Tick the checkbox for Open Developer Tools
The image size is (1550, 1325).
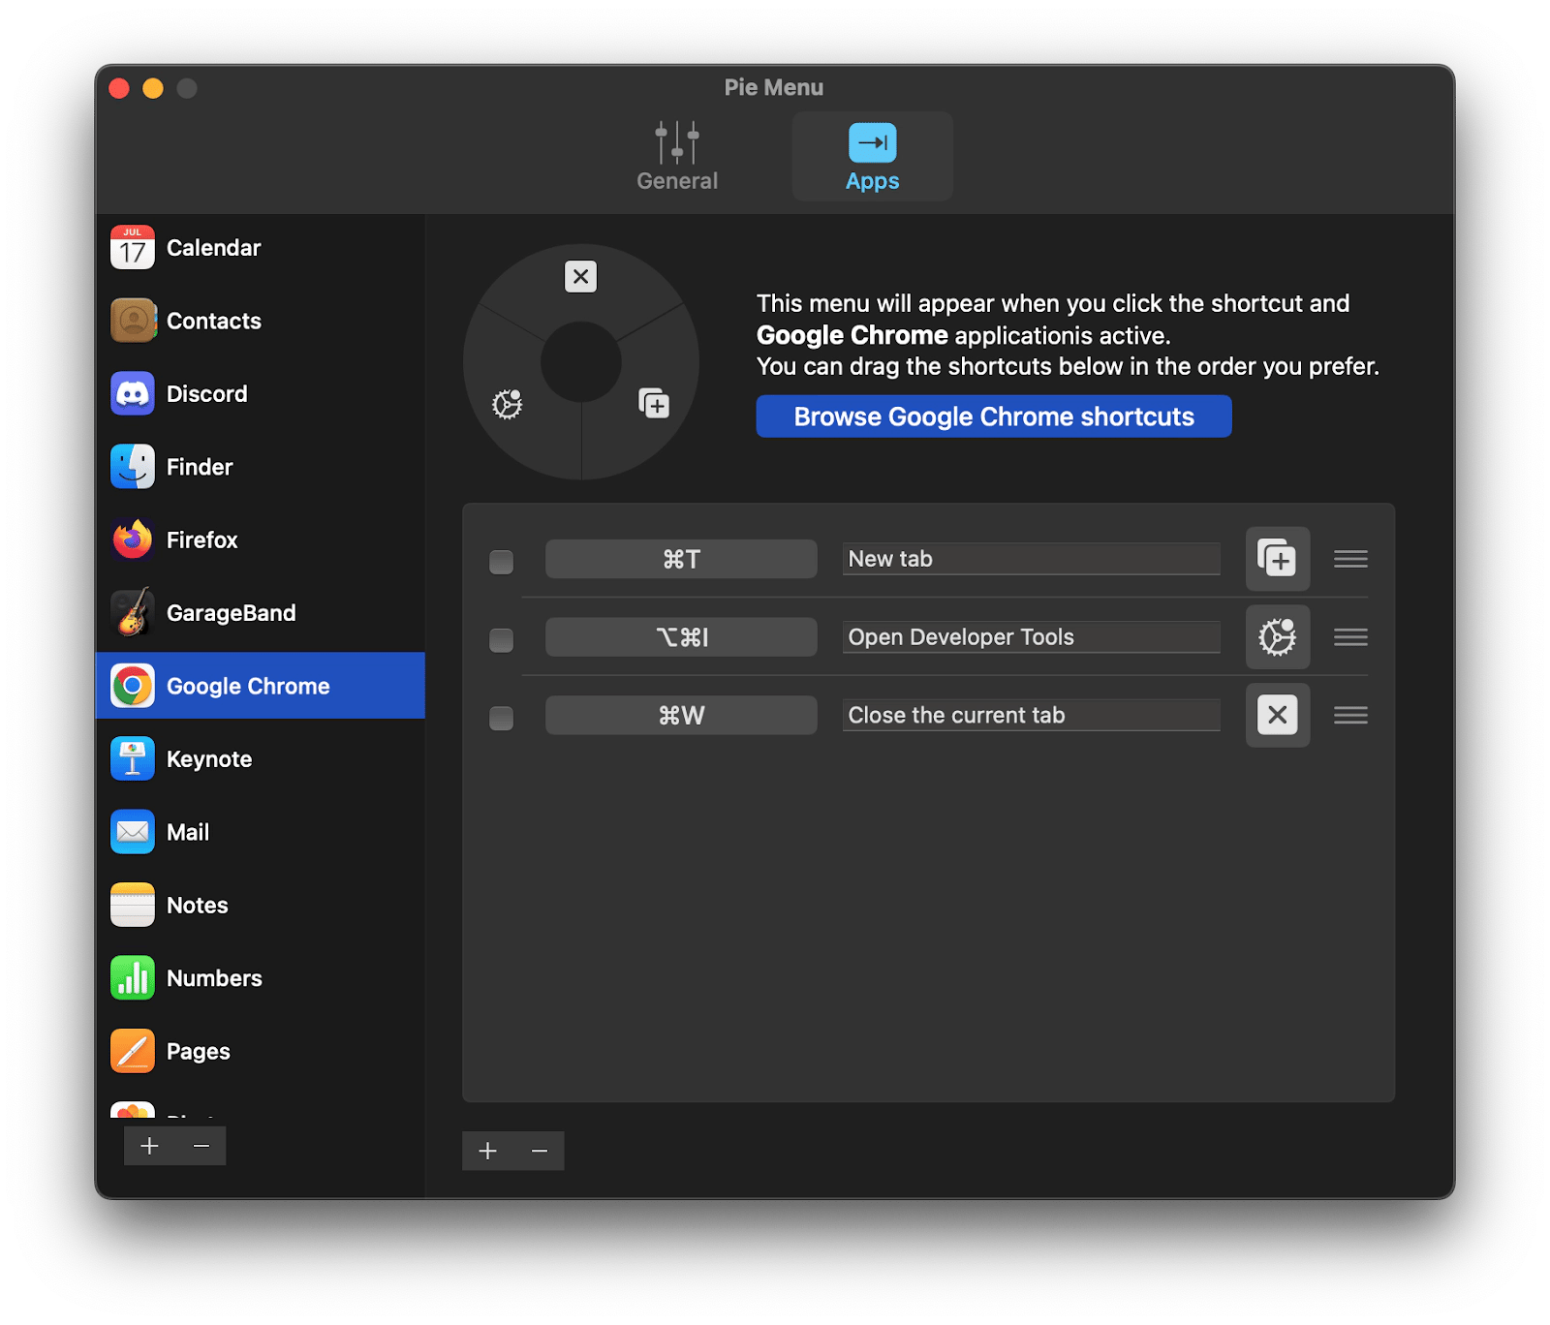pyautogui.click(x=502, y=640)
